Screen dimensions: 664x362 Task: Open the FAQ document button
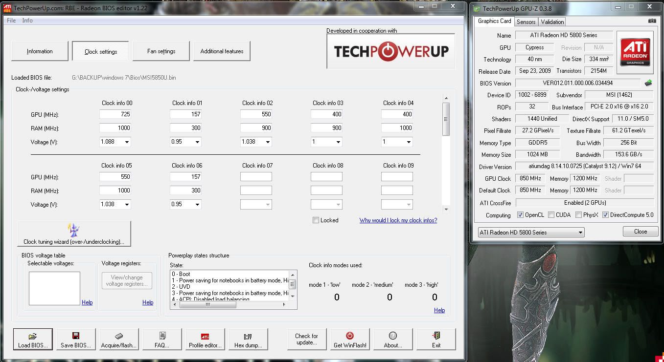pos(162,339)
